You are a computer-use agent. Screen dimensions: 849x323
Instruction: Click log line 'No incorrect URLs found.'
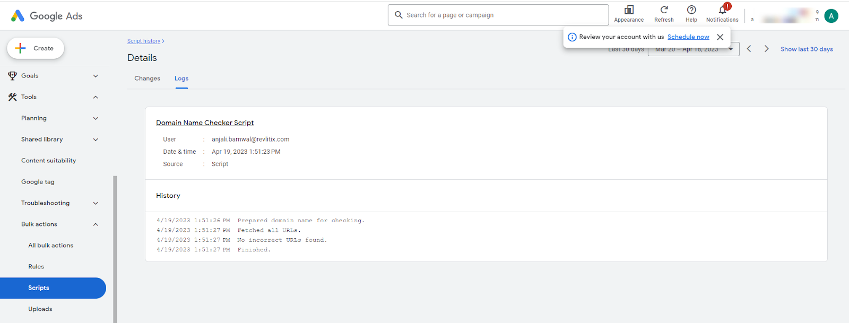[282, 240]
